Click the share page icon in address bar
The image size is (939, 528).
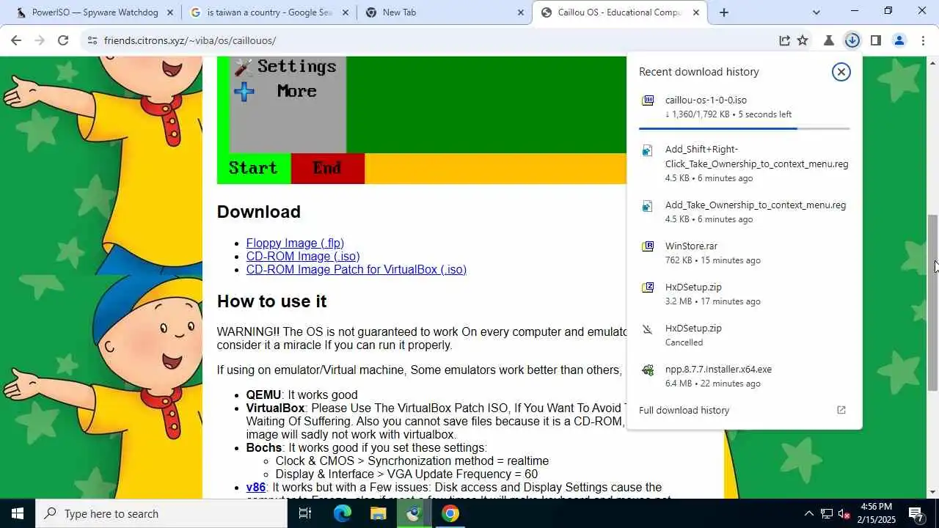coord(784,40)
